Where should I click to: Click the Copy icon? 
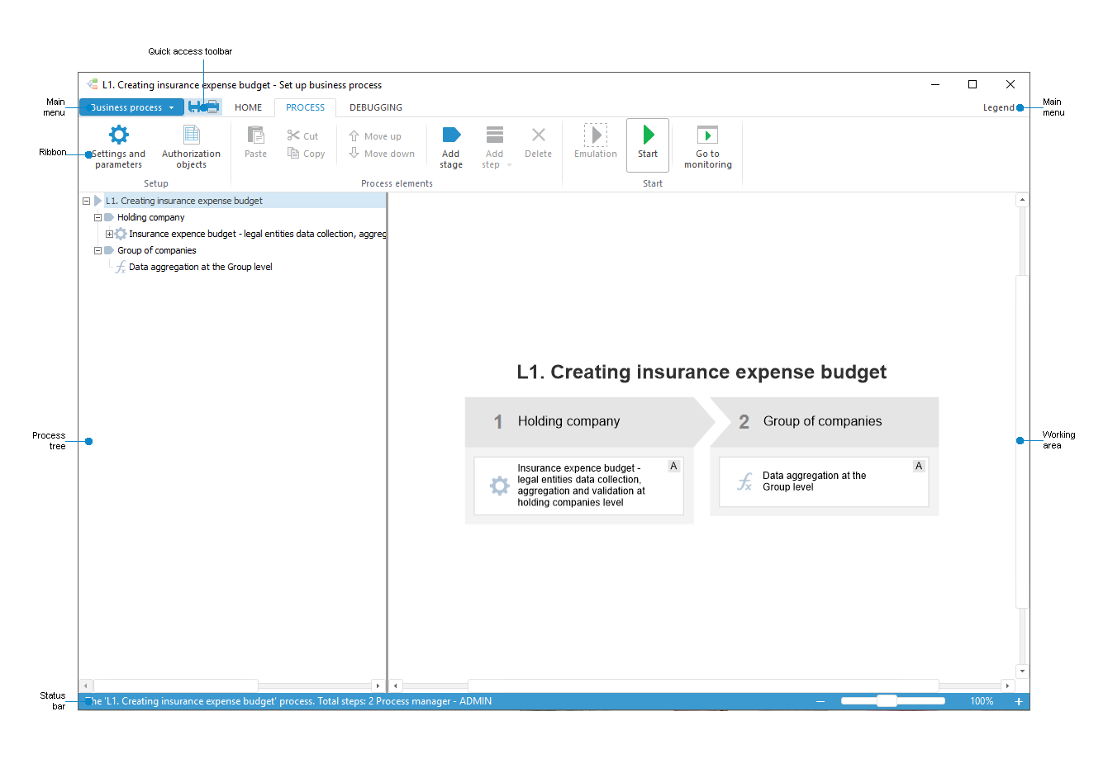pyautogui.click(x=295, y=153)
